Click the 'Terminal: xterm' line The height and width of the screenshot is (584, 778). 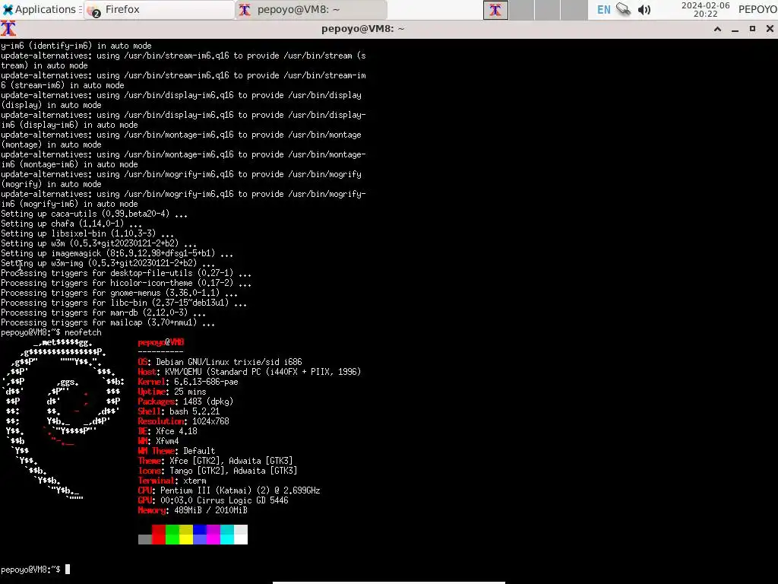tap(172, 481)
